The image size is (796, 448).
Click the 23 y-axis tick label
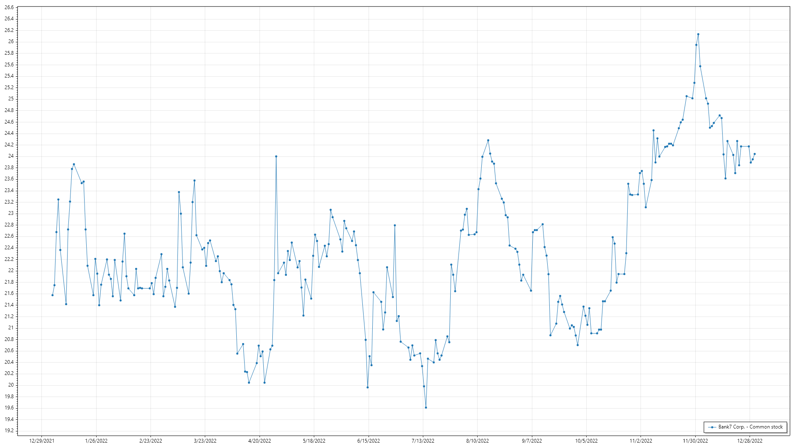coord(11,213)
